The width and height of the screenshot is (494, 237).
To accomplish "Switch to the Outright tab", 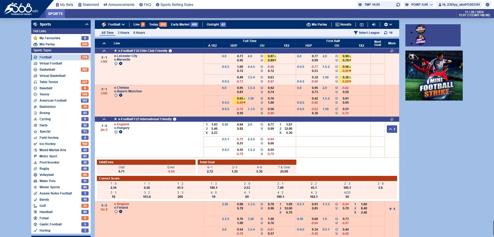I will point(216,24).
